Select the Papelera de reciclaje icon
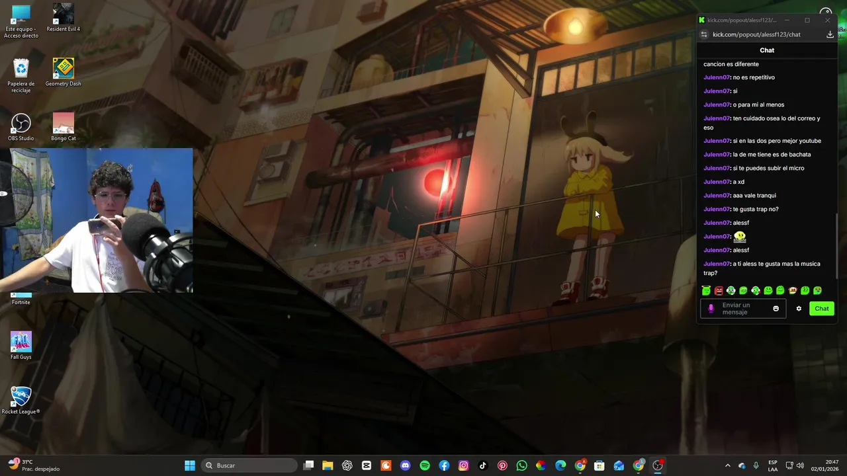Viewport: 847px width, 476px height. (21, 76)
